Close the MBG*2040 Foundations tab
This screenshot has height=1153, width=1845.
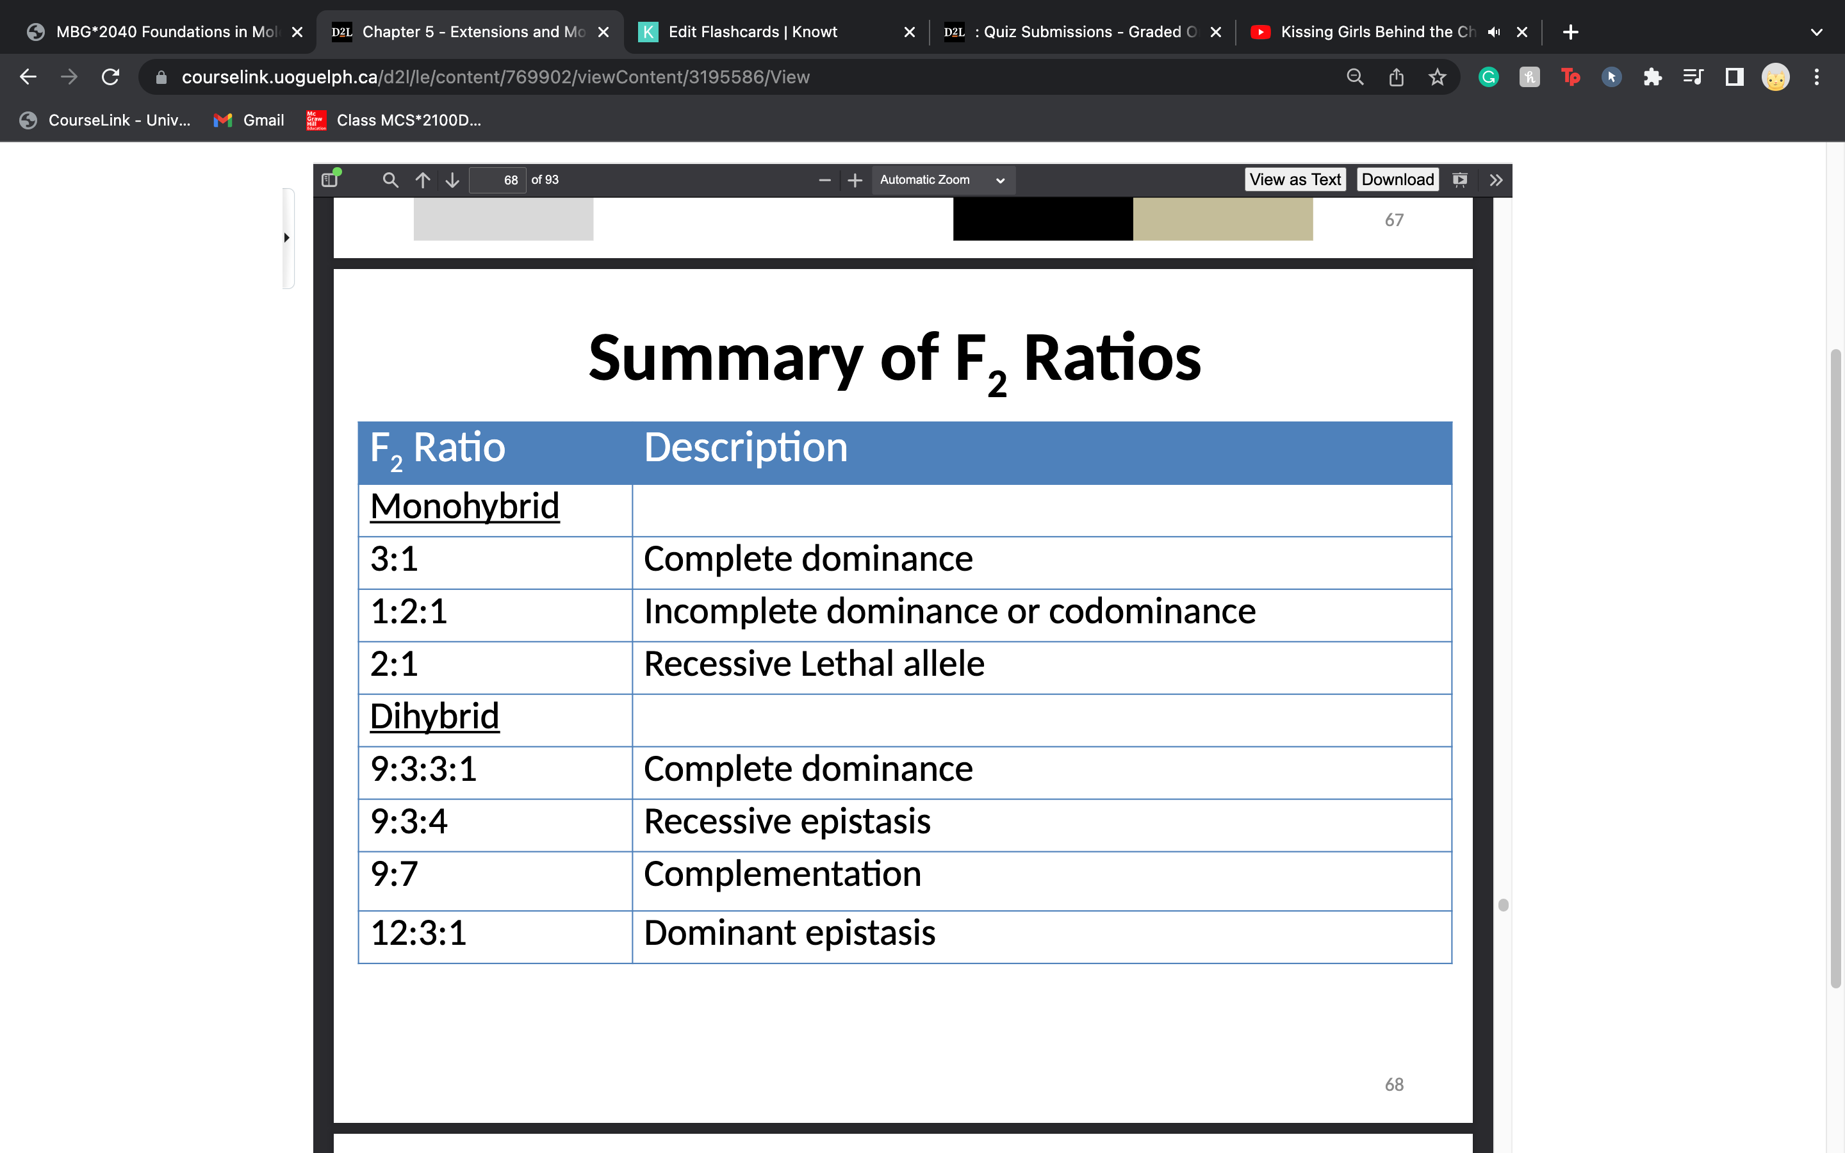[297, 32]
